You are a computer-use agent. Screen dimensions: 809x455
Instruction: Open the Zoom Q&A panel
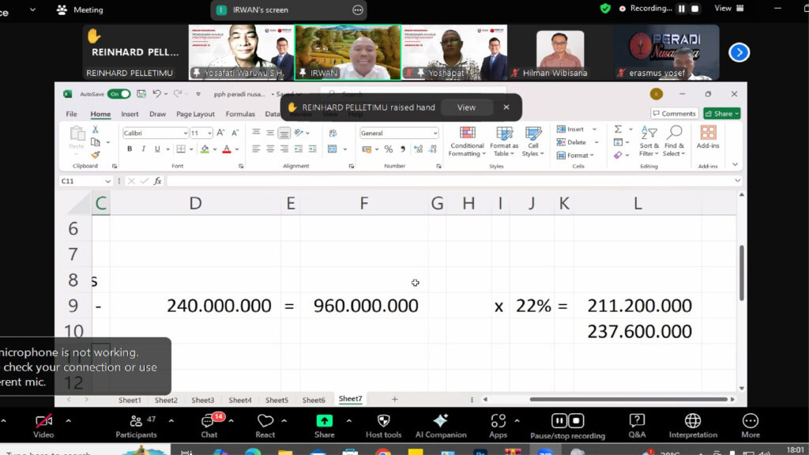click(x=638, y=426)
